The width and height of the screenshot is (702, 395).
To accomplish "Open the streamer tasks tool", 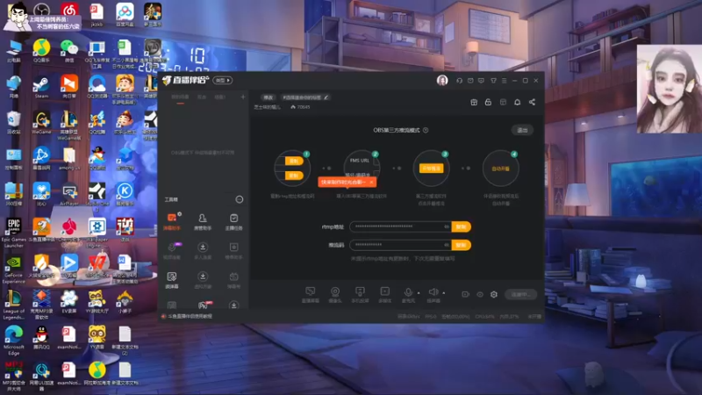I will [233, 222].
